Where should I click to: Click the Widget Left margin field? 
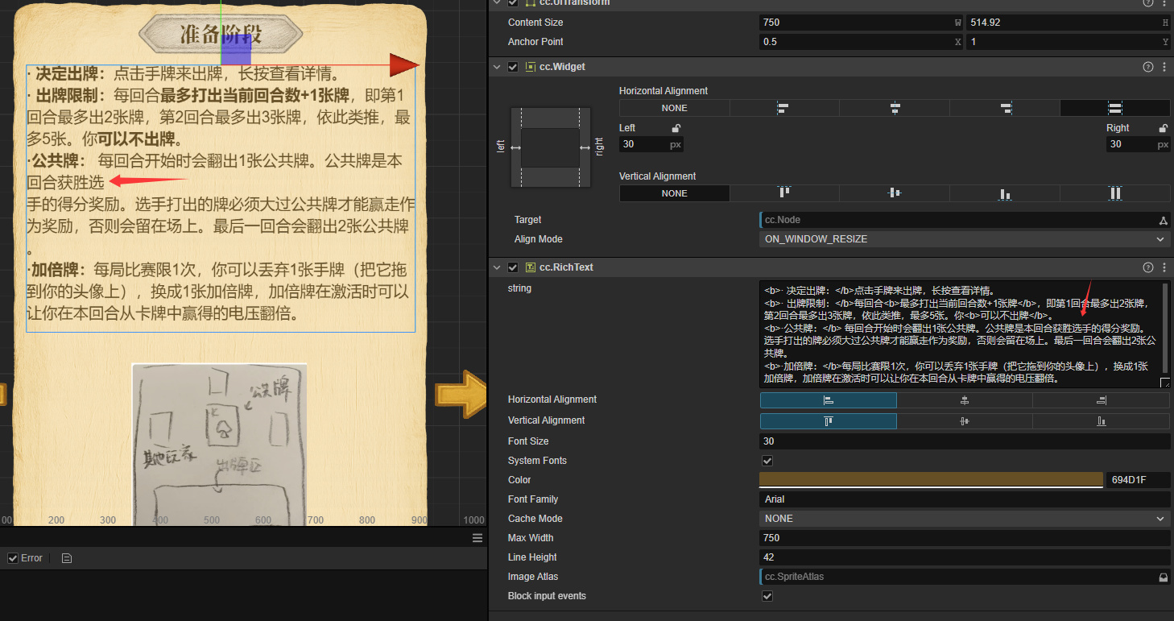651,144
